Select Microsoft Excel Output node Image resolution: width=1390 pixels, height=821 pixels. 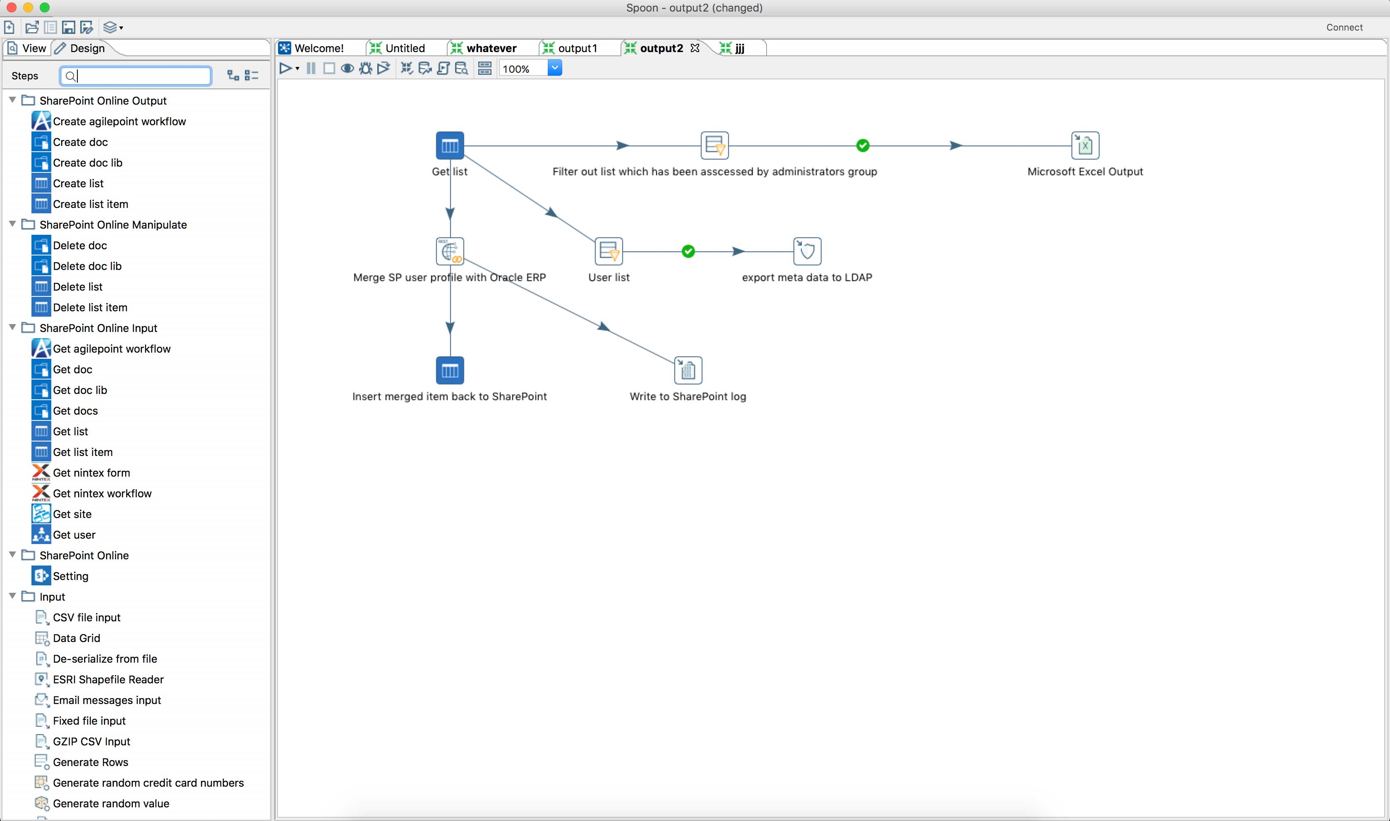(1085, 146)
